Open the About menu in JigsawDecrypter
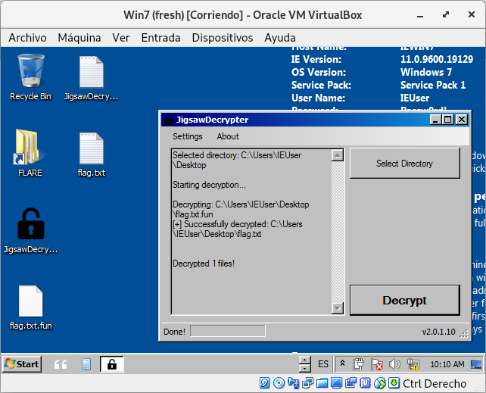 click(x=228, y=136)
